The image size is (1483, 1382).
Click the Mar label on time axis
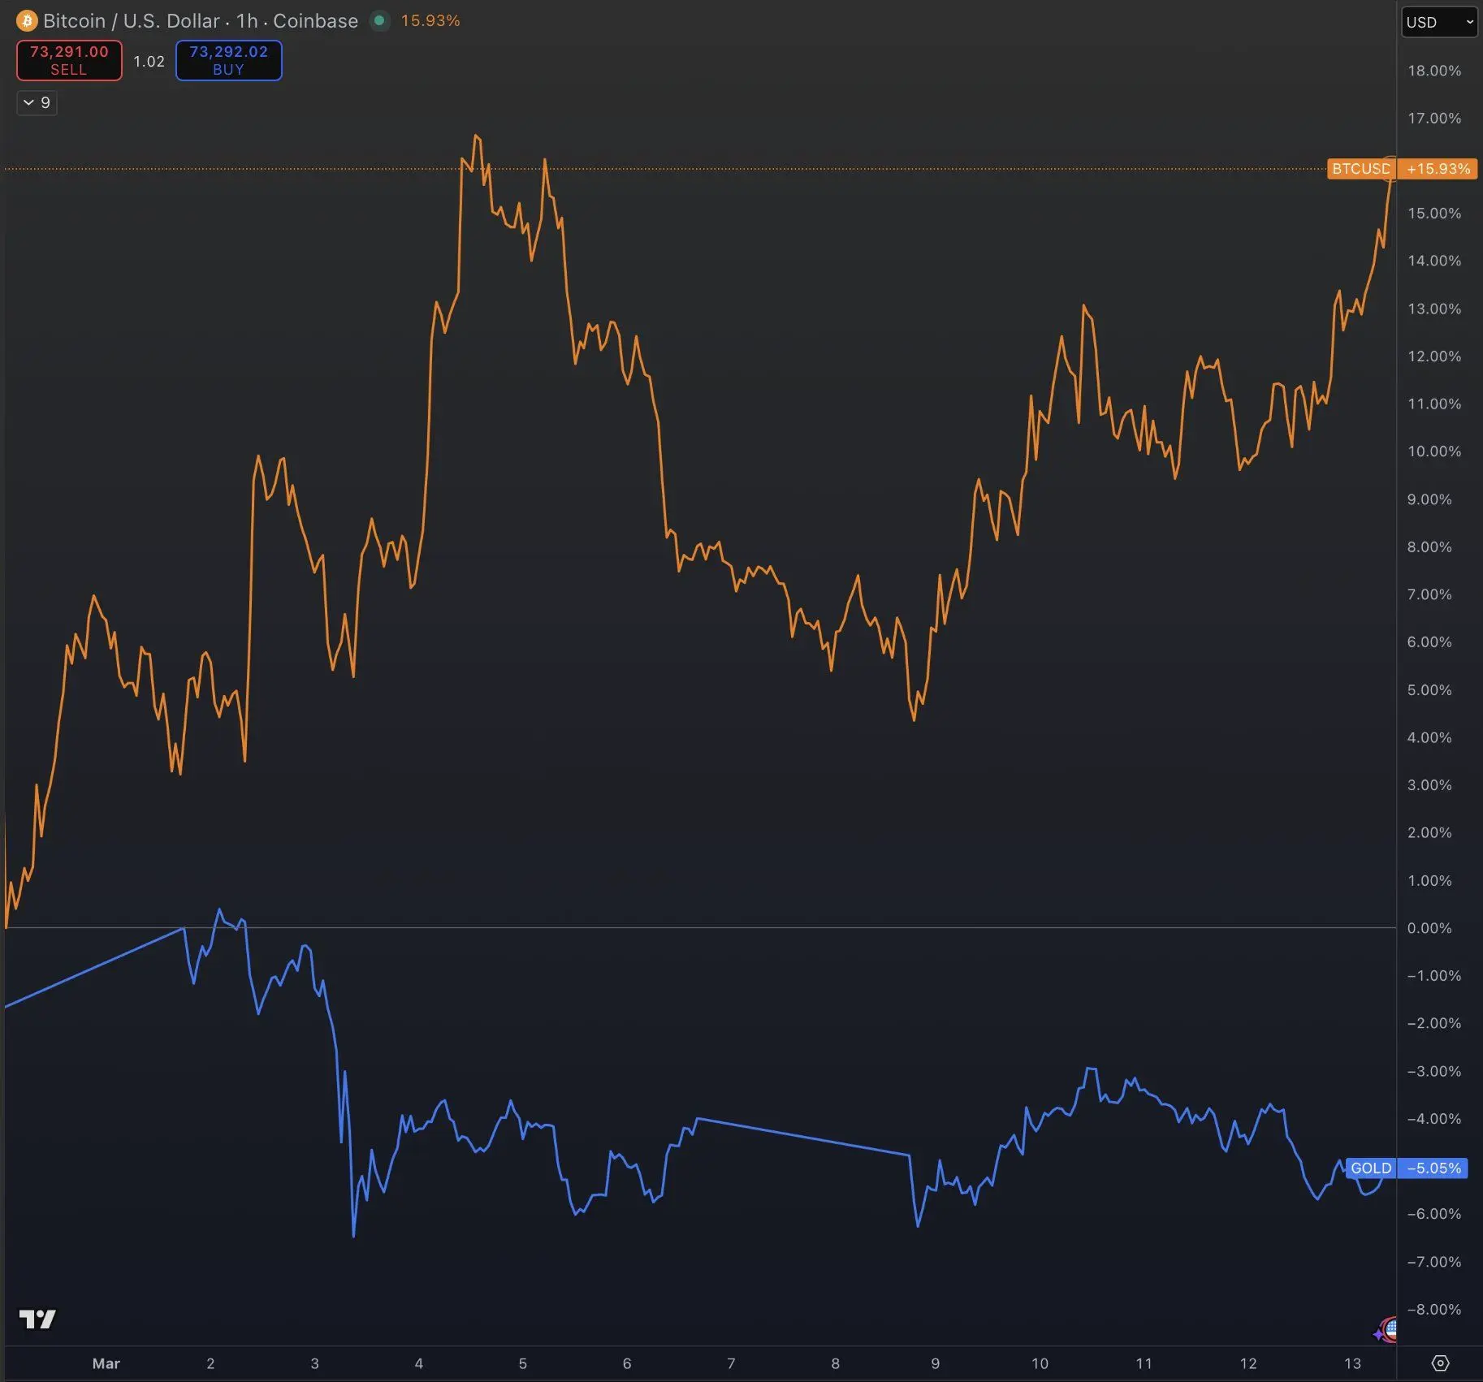(106, 1363)
